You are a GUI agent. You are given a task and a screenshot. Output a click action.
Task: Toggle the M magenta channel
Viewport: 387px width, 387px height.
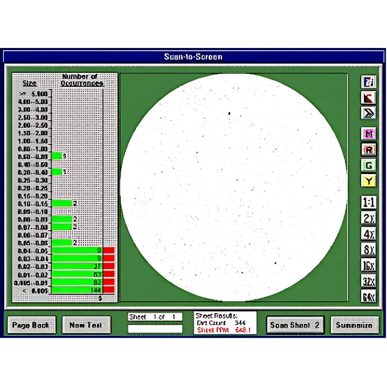click(368, 133)
